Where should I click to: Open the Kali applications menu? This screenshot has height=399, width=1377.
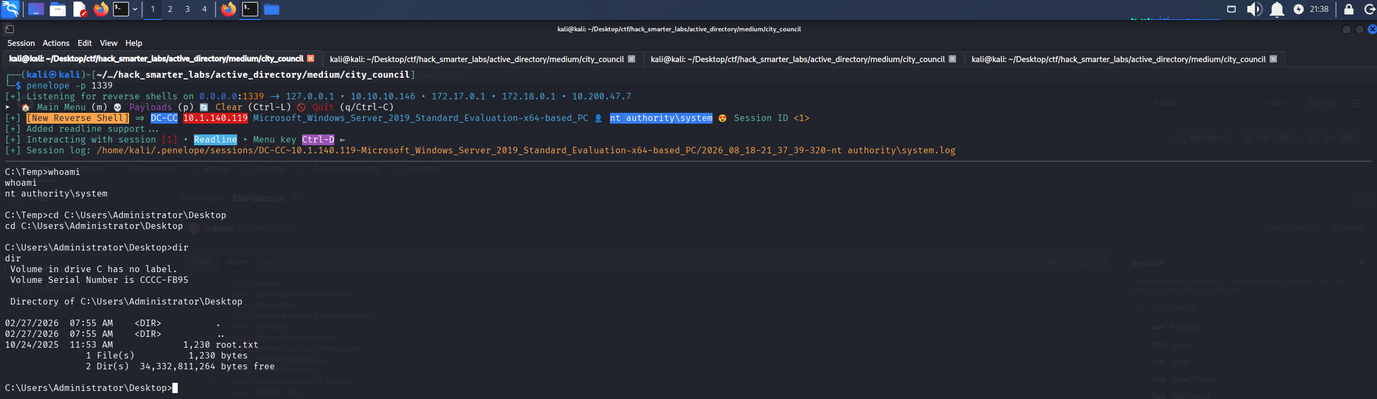[x=10, y=9]
